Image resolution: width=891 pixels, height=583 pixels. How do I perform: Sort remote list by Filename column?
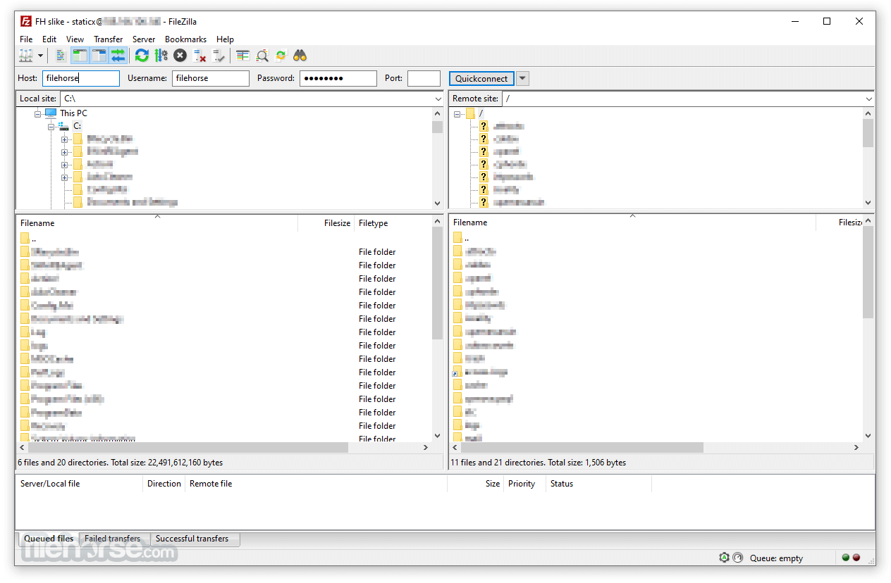632,222
